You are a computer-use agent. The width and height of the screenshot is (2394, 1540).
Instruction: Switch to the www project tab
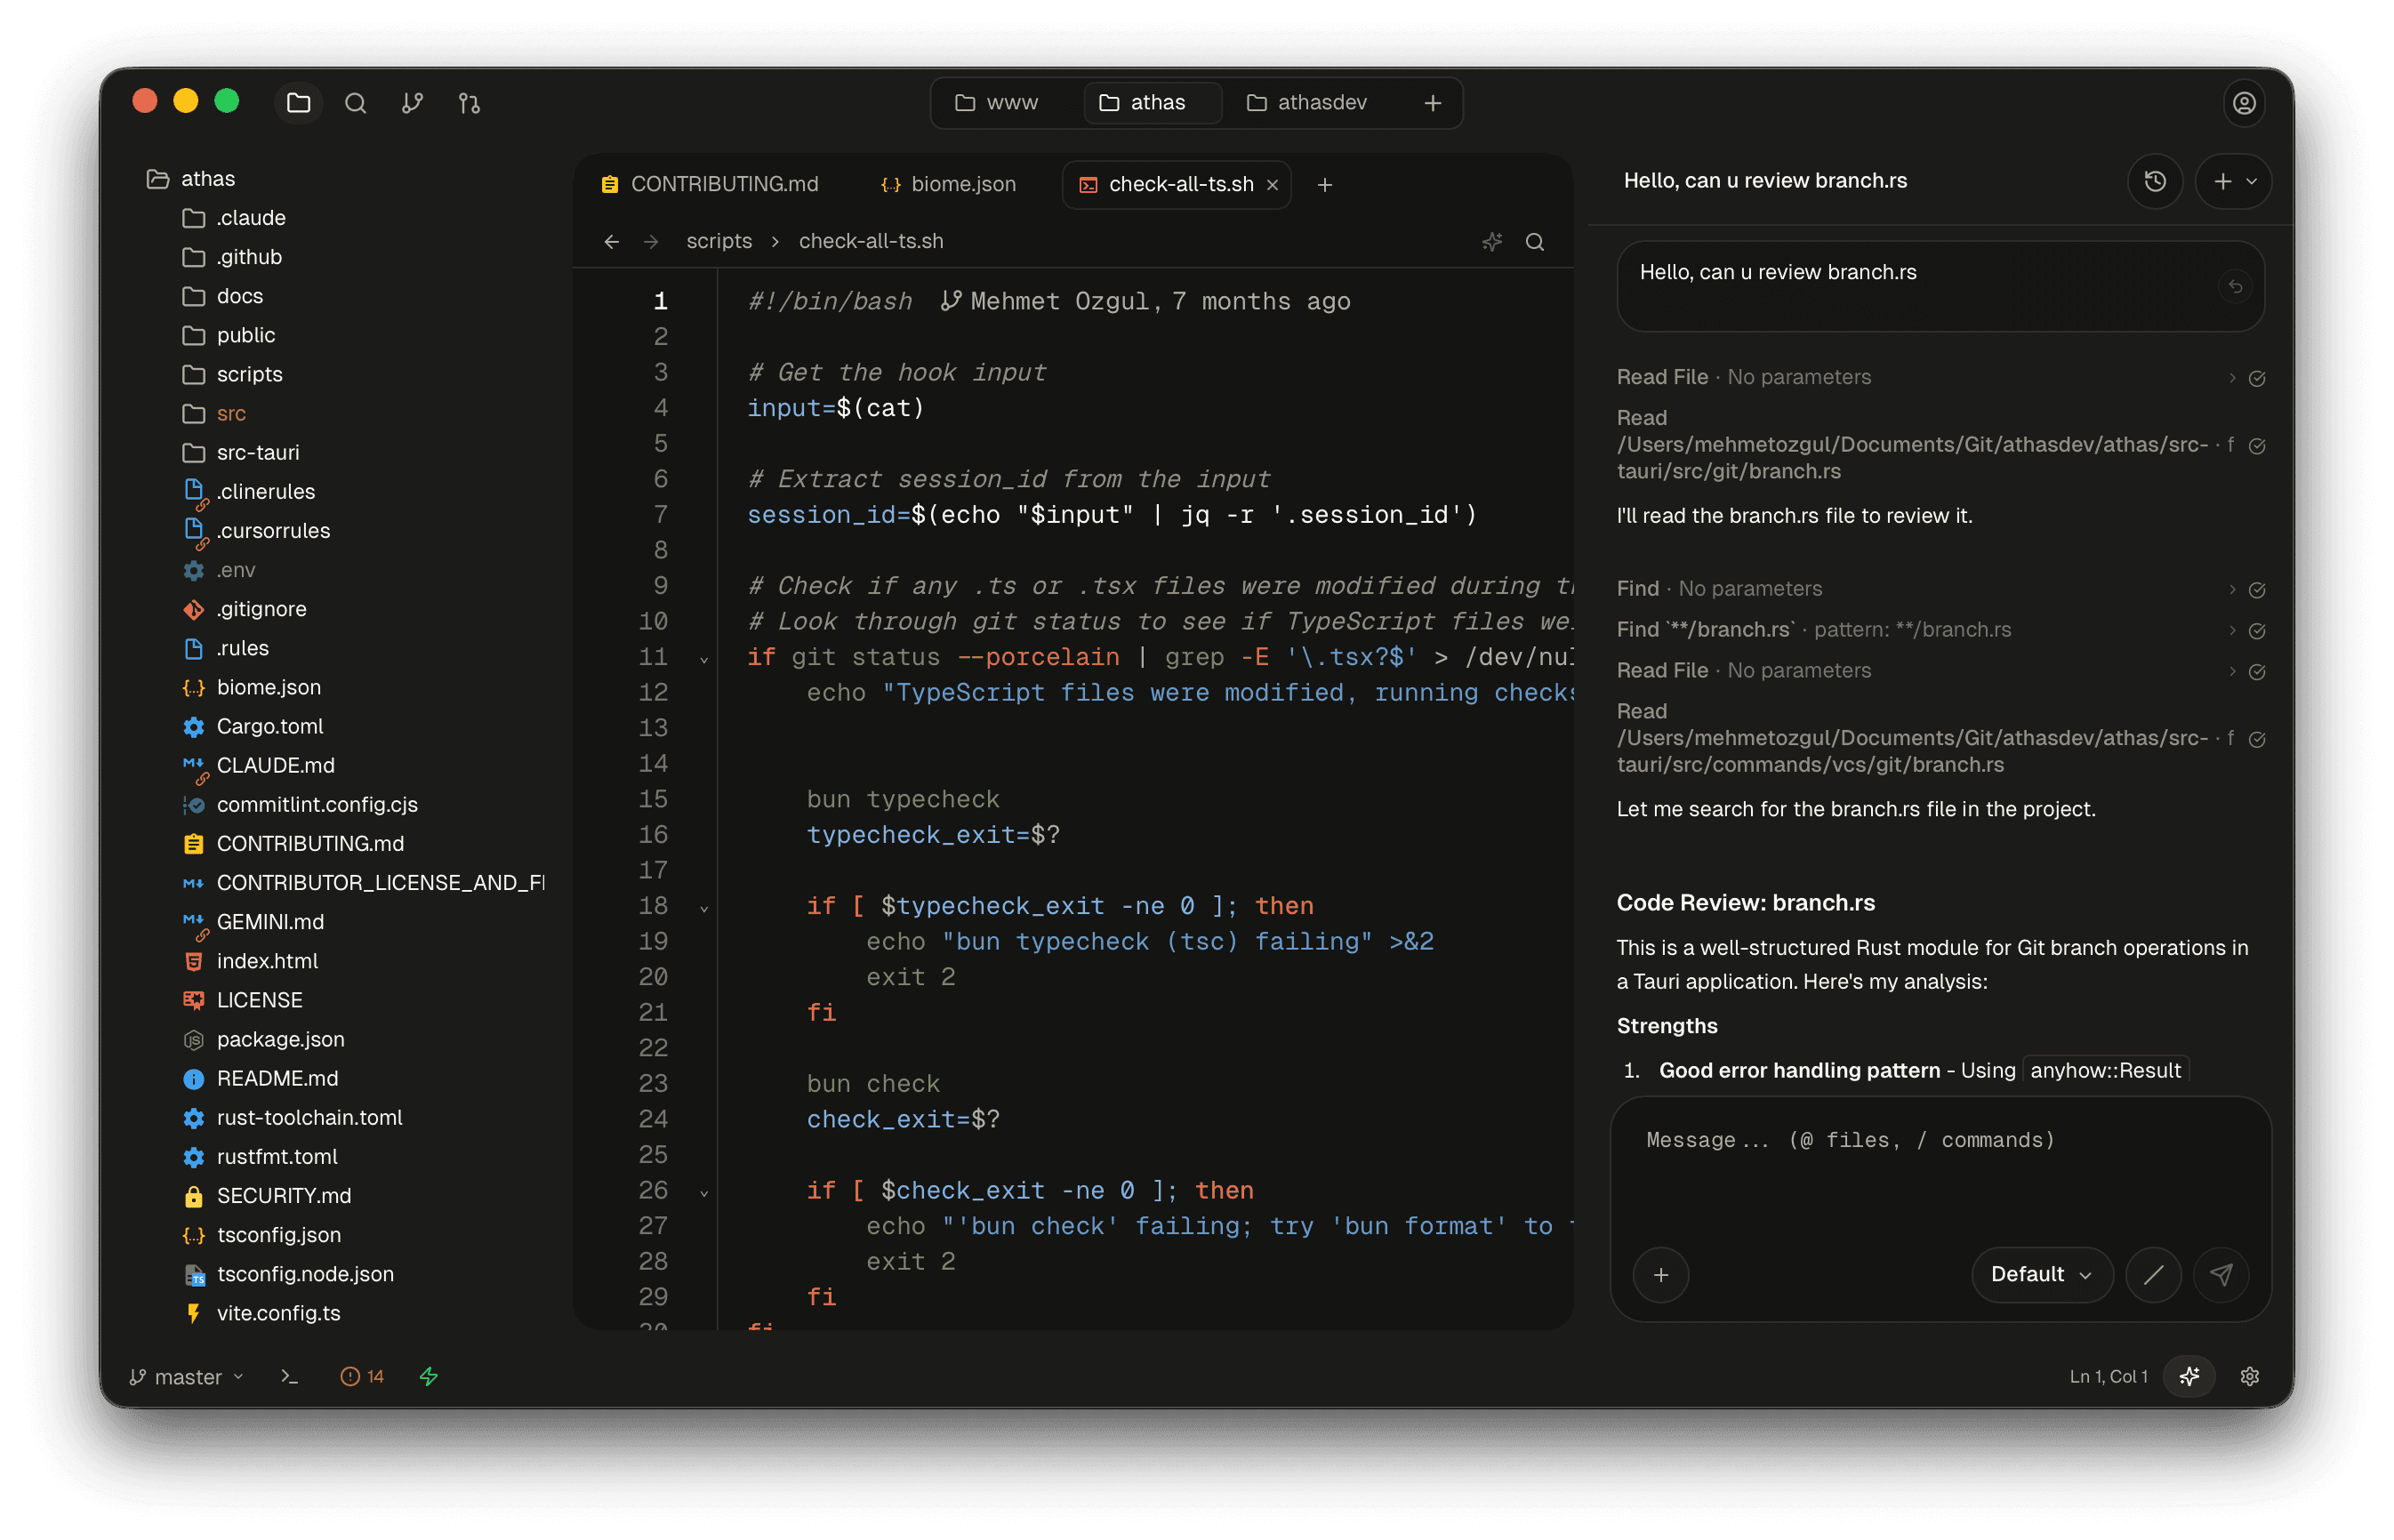[997, 103]
